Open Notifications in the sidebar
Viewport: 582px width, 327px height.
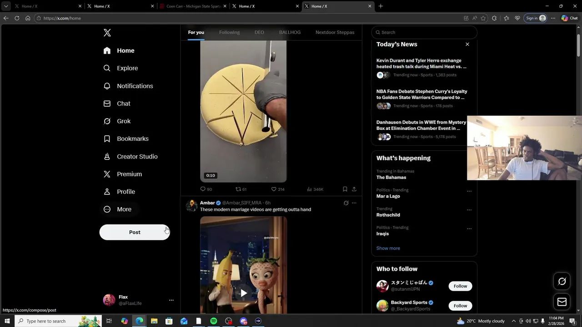click(x=128, y=86)
